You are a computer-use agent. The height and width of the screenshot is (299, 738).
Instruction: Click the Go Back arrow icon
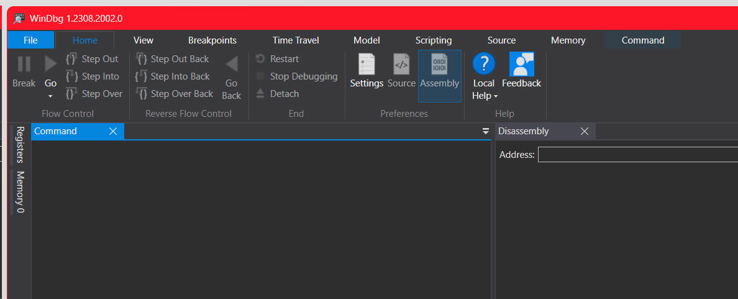point(232,64)
